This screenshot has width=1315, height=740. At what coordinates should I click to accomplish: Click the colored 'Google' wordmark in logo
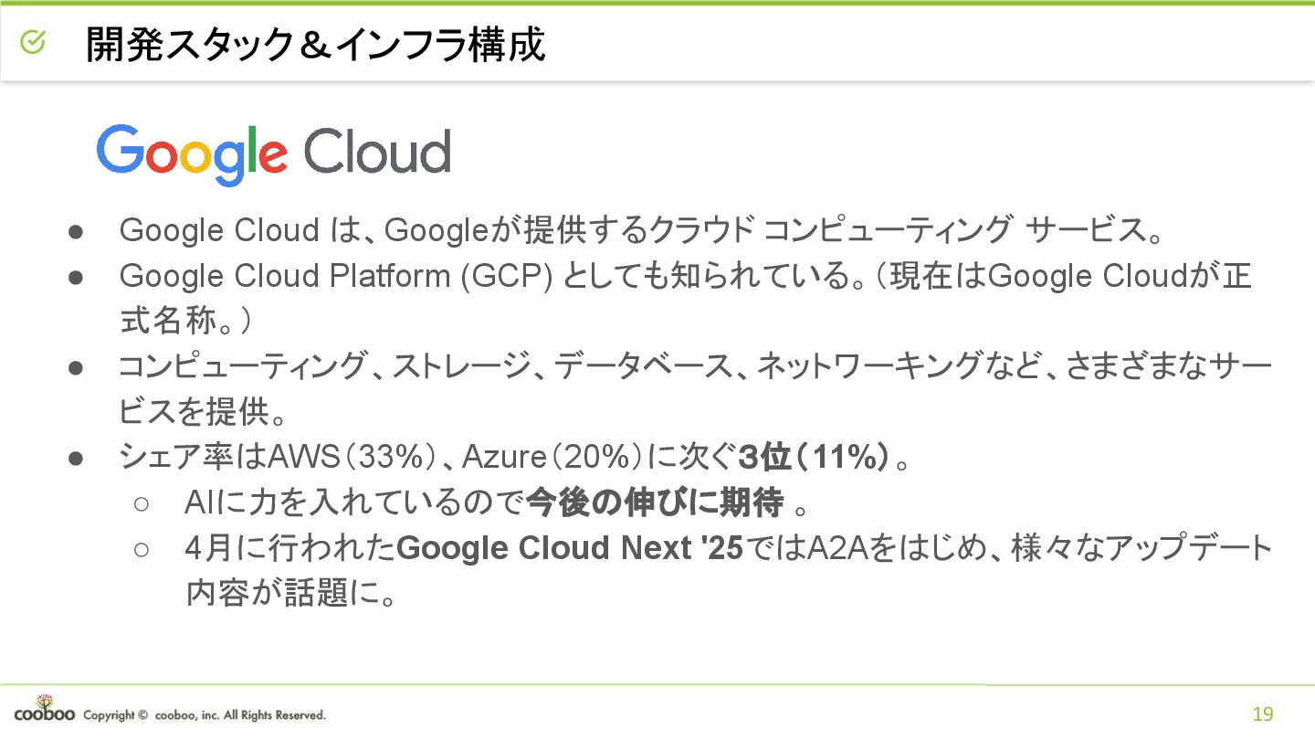[193, 155]
